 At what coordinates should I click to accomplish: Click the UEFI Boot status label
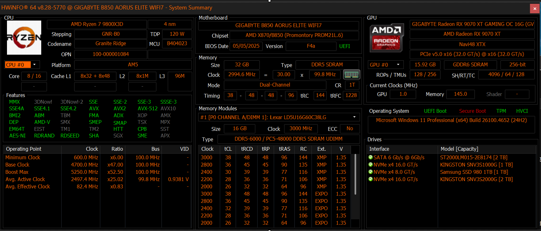tap(435, 111)
